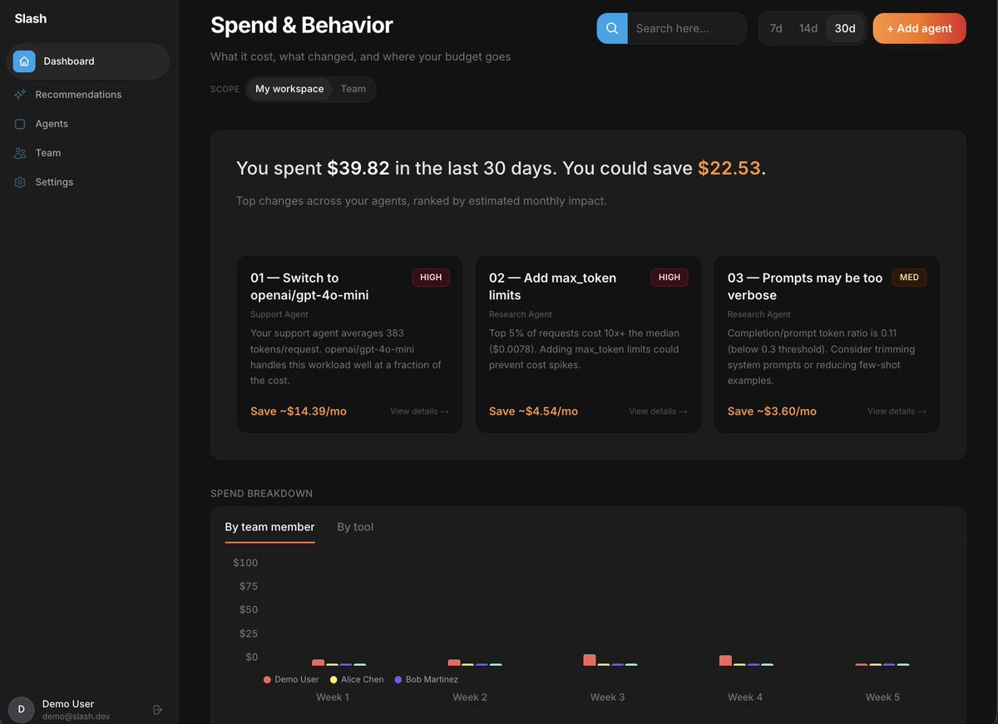The image size is (998, 724).
Task: Click the '01 — Switch to openai/gpt-4o-mini' title
Action: pos(309,287)
